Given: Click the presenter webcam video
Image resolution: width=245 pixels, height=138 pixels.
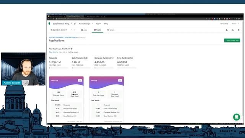Looking at the screenshot, I should [x=23, y=69].
